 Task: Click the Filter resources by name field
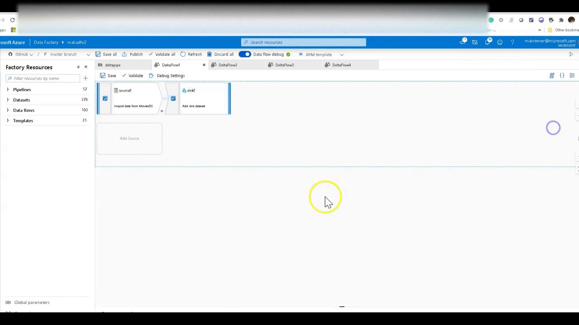(43, 79)
